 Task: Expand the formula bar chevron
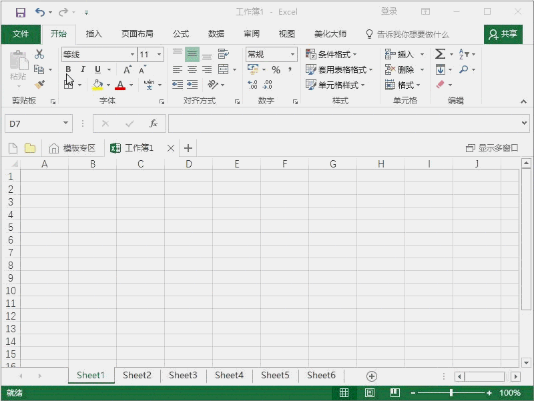point(524,123)
